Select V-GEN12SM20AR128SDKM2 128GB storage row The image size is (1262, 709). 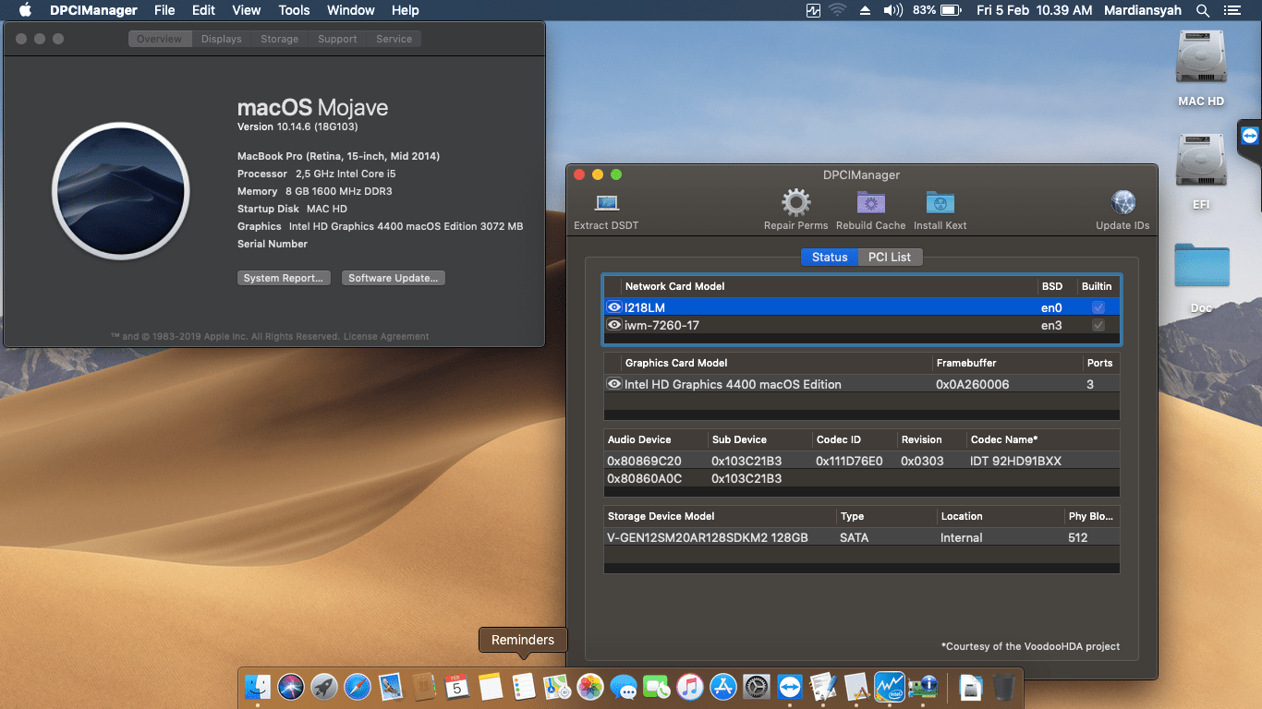point(861,537)
